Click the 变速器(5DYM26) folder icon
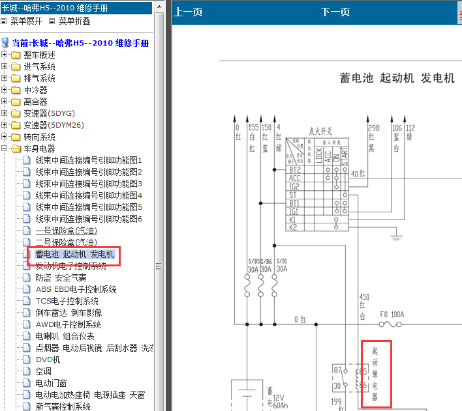The width and height of the screenshot is (462, 411). pyautogui.click(x=16, y=125)
